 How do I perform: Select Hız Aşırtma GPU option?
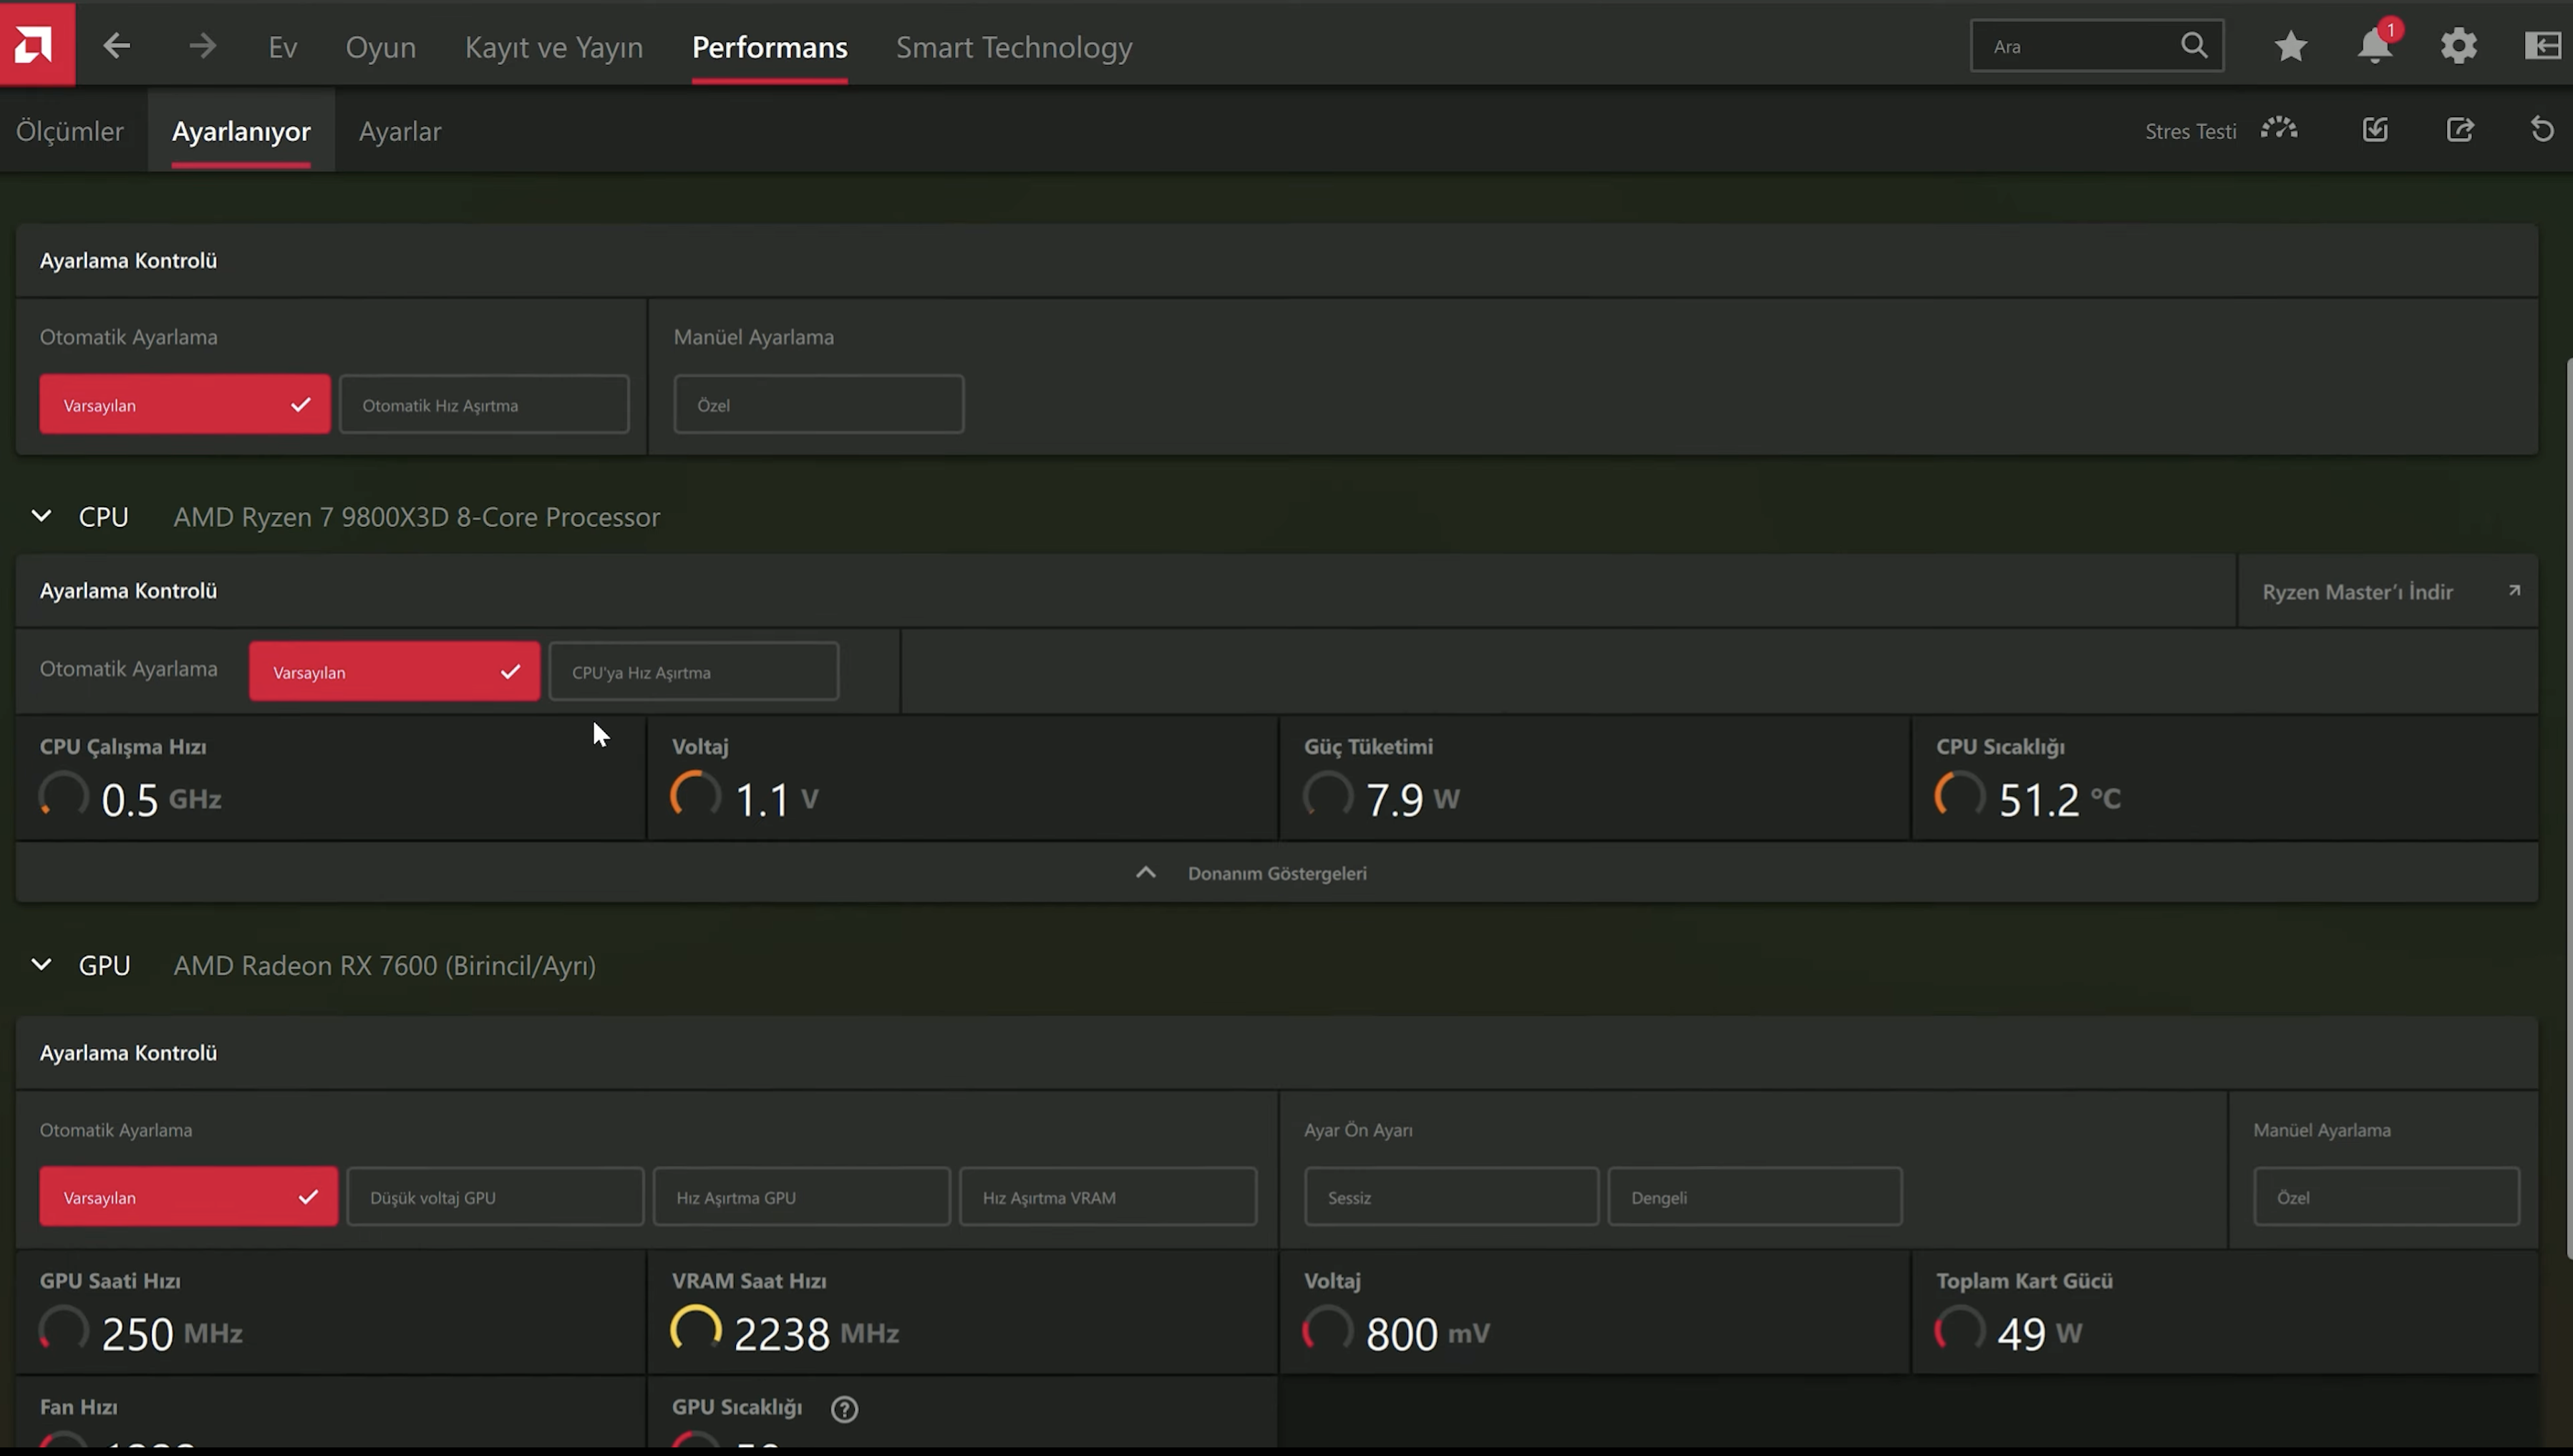[x=801, y=1196]
